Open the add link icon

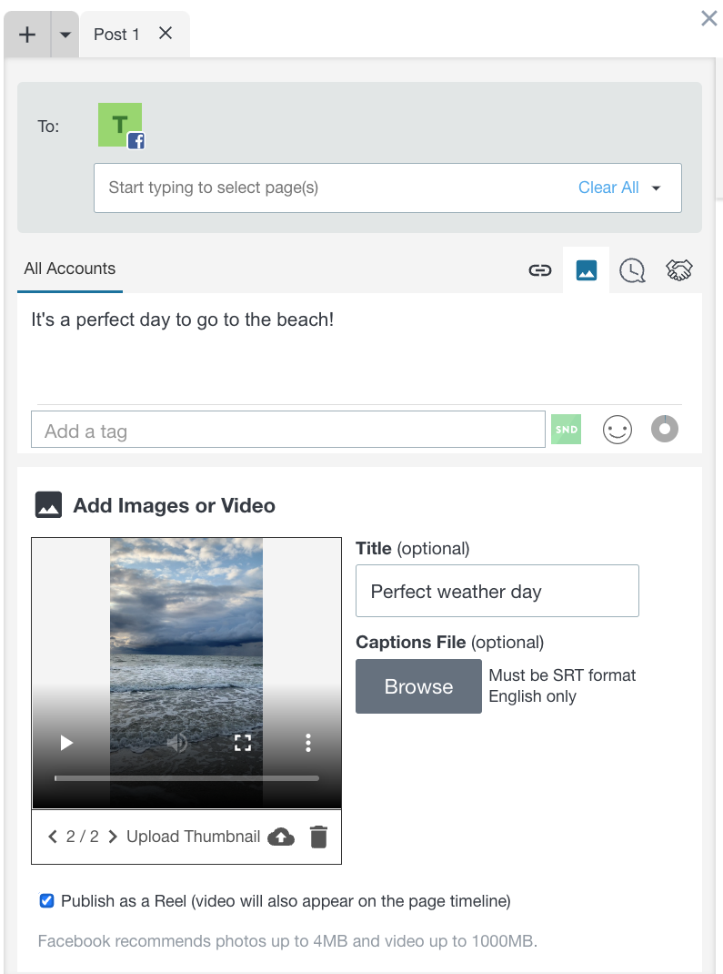[x=540, y=270]
